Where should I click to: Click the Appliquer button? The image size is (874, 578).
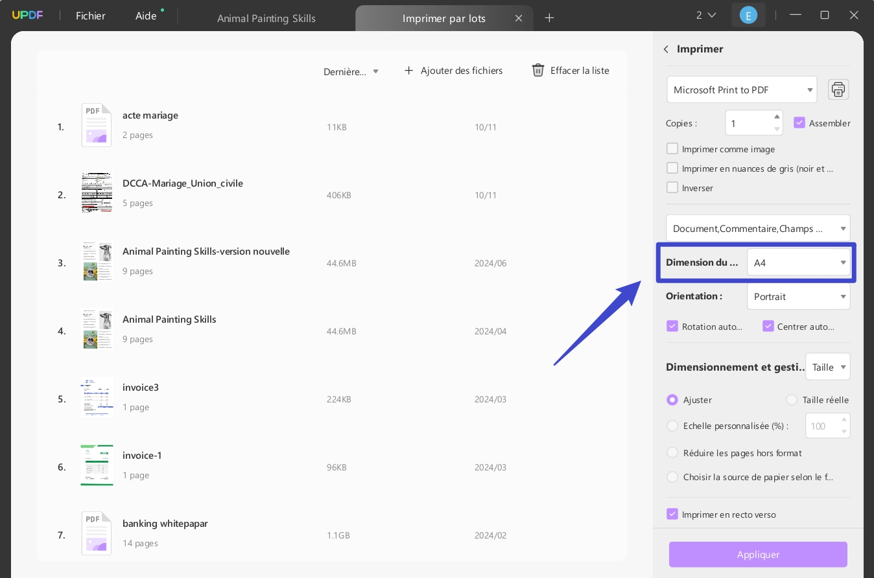(x=758, y=555)
